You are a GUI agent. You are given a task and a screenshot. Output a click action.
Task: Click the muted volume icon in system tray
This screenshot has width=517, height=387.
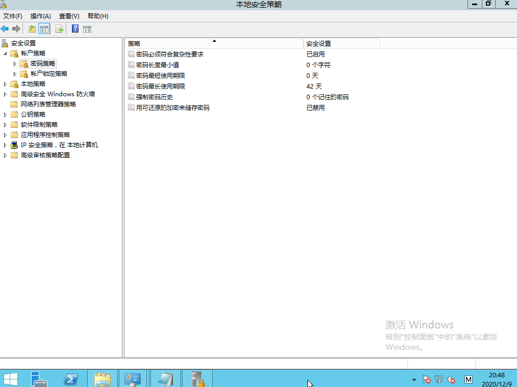coord(451,380)
